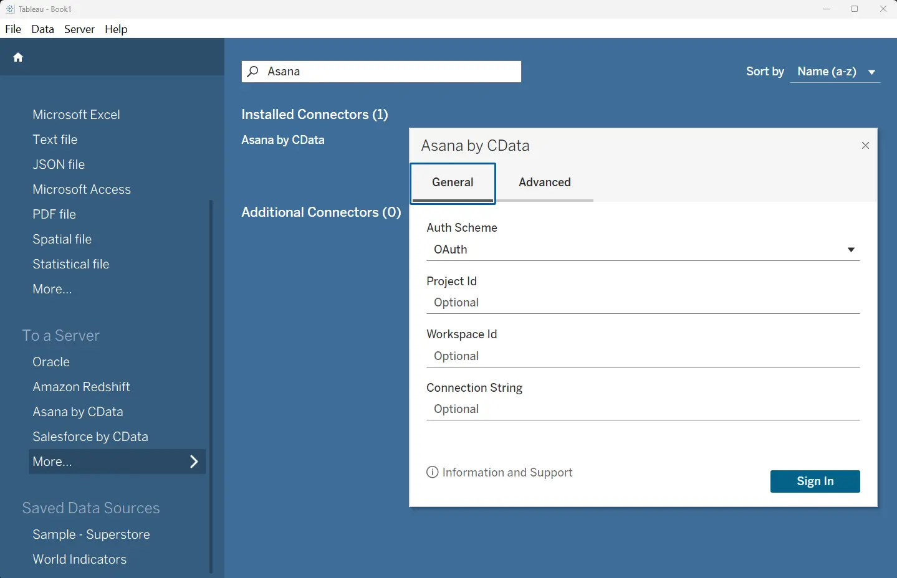Open Information and Support link

click(x=507, y=472)
